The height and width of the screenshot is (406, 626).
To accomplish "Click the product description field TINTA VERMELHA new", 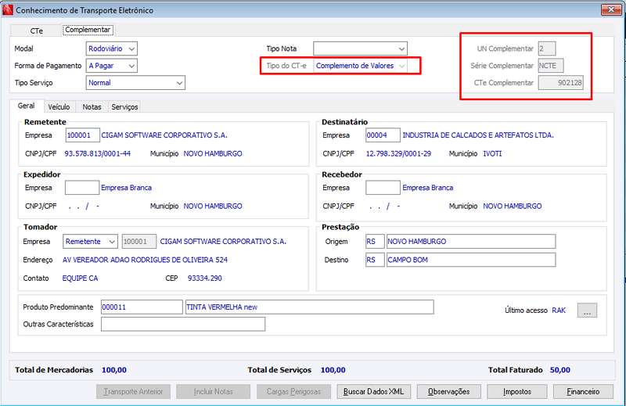I will (x=309, y=307).
